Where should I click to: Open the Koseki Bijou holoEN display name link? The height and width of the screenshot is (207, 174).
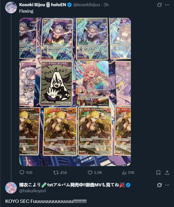43,5
